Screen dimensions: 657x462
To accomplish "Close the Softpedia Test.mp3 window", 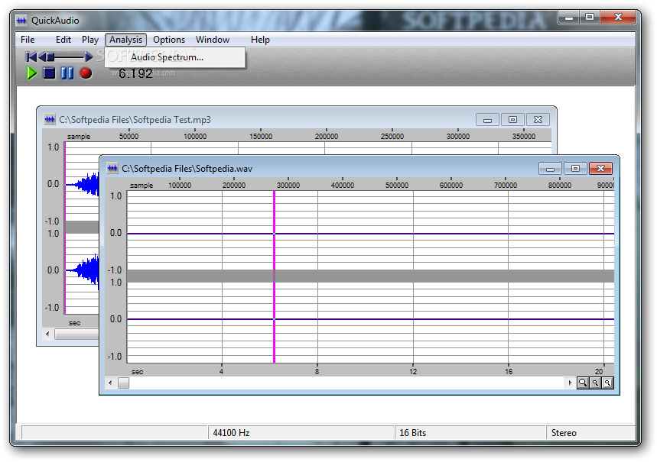I will tap(538, 120).
